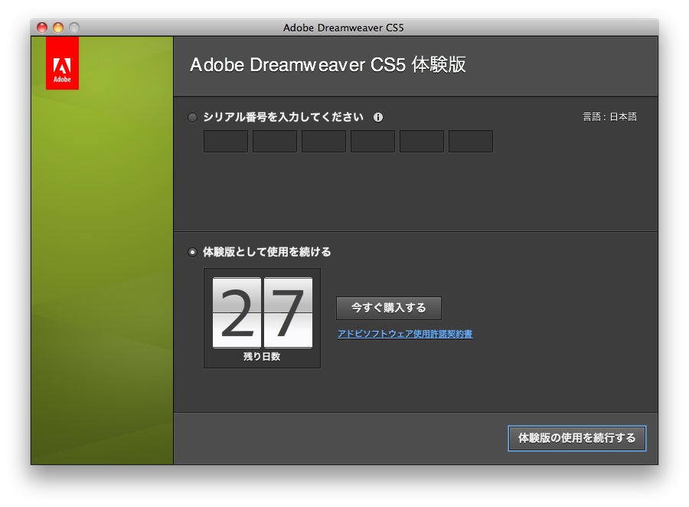Click the first serial number field

[x=226, y=141]
